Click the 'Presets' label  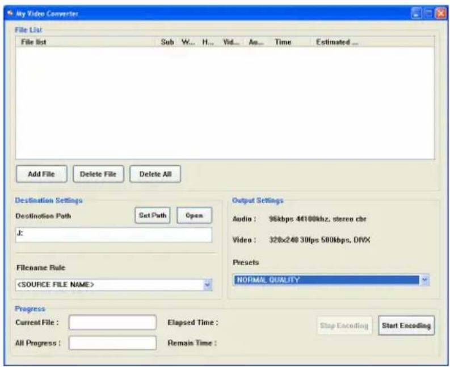coord(246,262)
